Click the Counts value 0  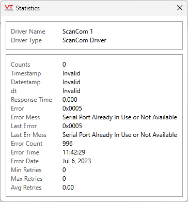64,65
